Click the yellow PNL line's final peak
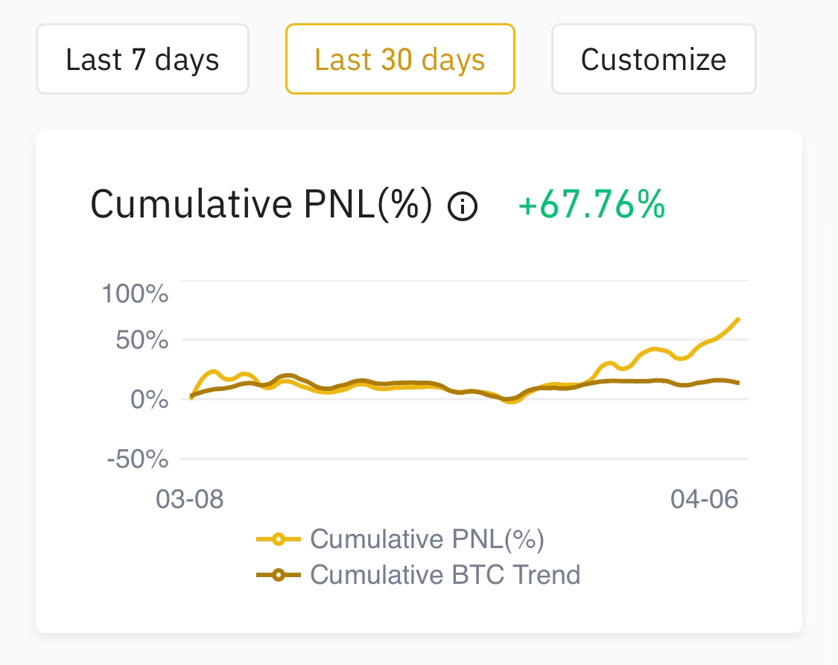The height and width of the screenshot is (665, 838). [738, 319]
